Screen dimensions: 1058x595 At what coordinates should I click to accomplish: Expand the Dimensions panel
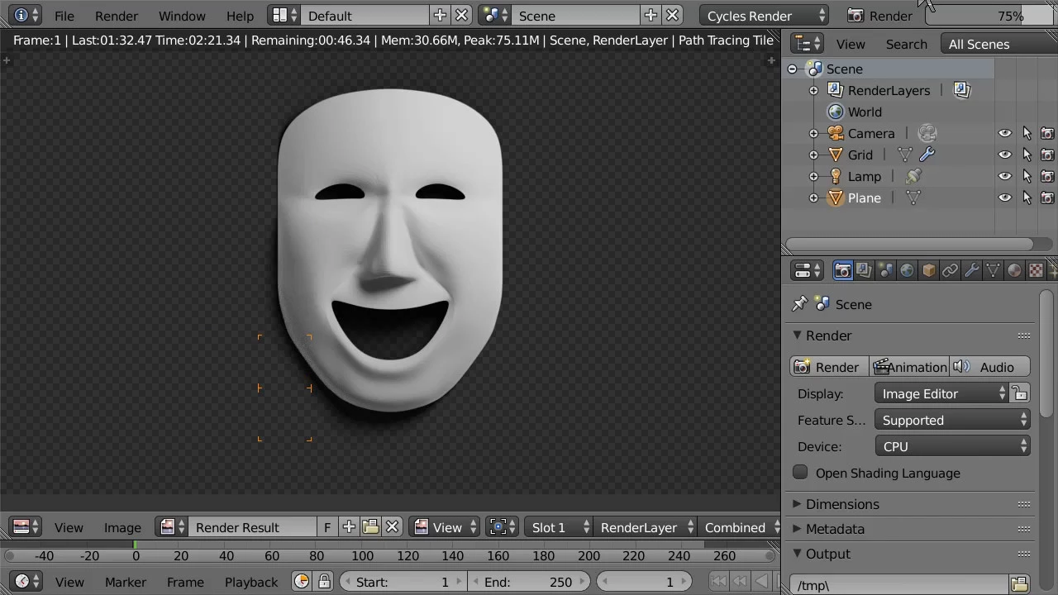[842, 504]
